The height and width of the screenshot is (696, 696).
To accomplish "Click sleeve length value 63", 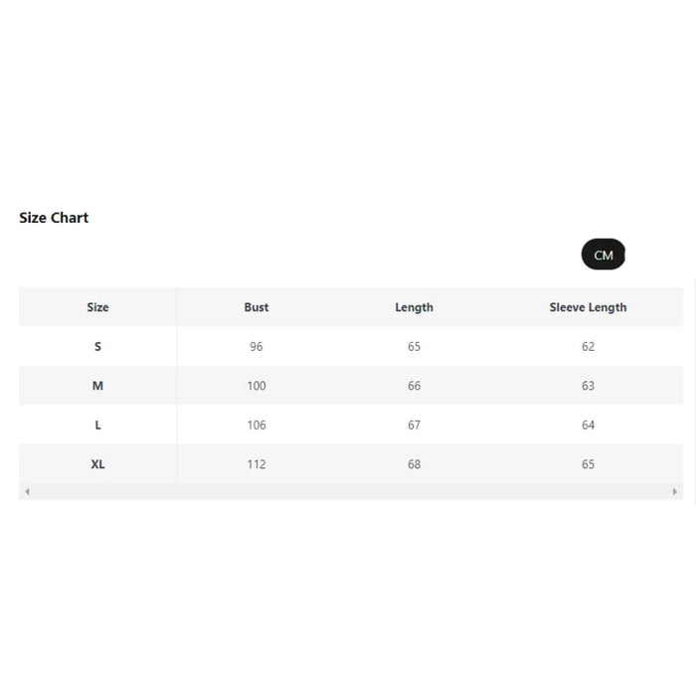I will 588,386.
